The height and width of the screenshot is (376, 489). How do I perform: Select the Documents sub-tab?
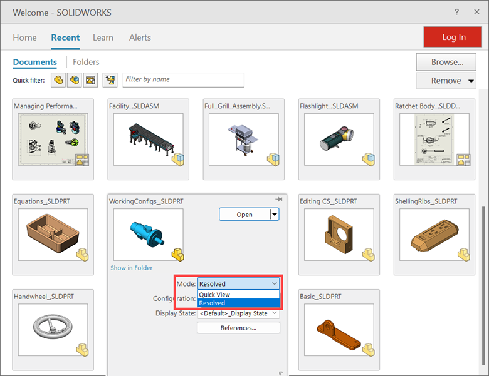(35, 63)
